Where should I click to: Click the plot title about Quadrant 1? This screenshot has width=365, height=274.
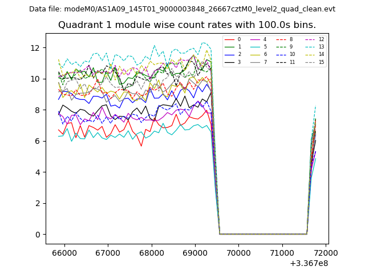pyautogui.click(x=187, y=25)
